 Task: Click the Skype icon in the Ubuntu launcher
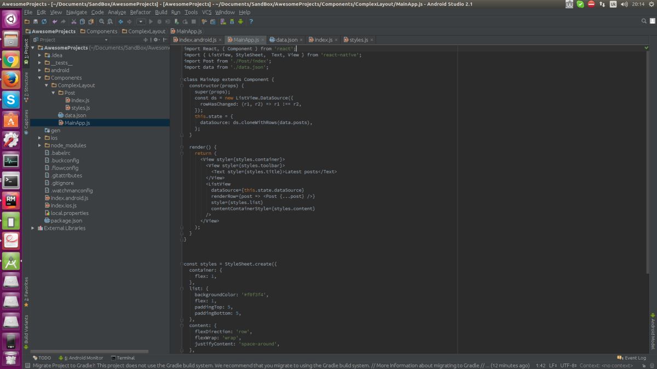click(x=11, y=99)
